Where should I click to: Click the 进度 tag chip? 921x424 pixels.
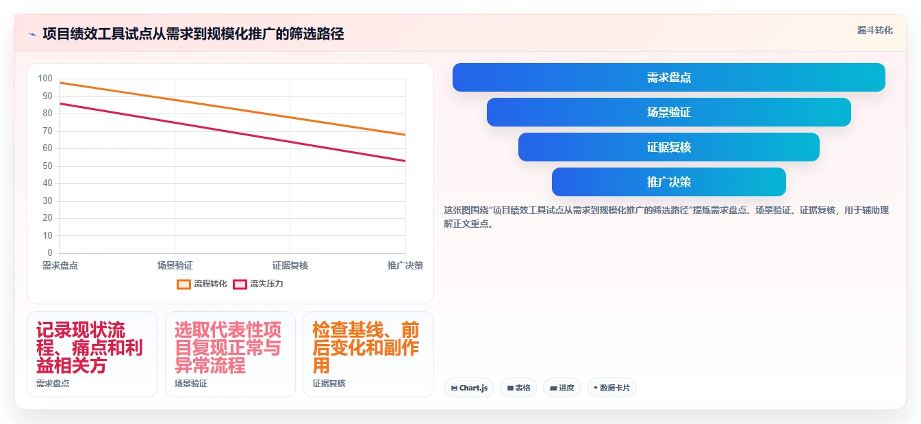(x=562, y=388)
